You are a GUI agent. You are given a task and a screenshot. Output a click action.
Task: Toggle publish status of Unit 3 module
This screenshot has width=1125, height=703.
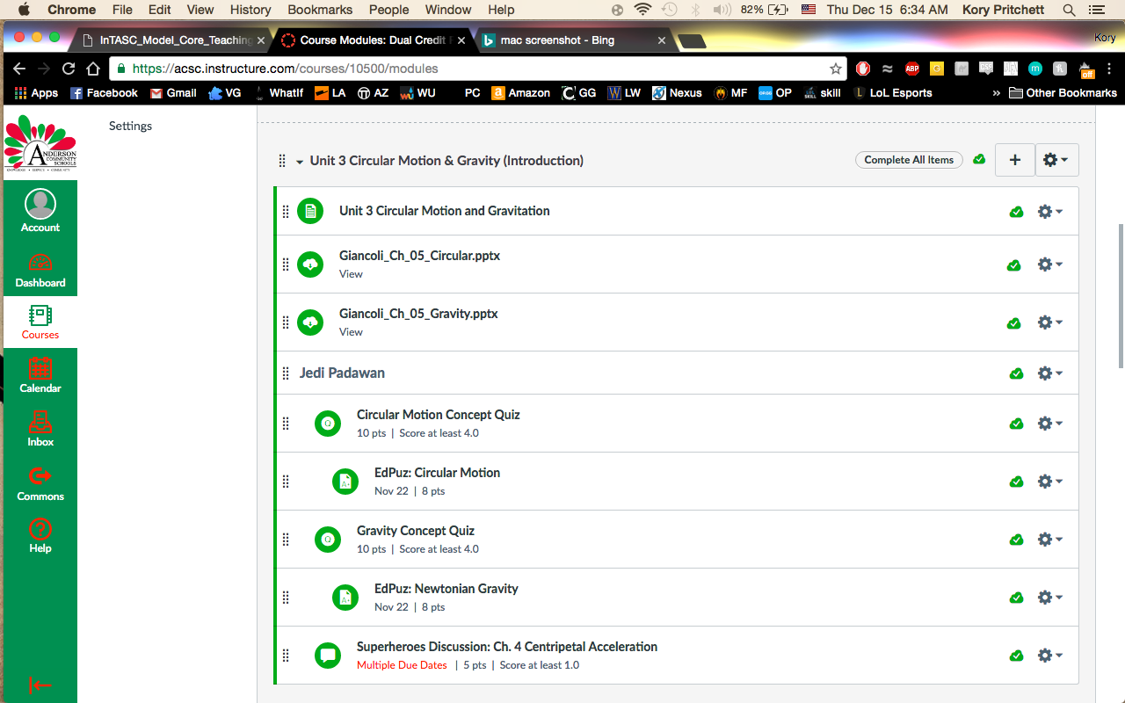(x=979, y=160)
